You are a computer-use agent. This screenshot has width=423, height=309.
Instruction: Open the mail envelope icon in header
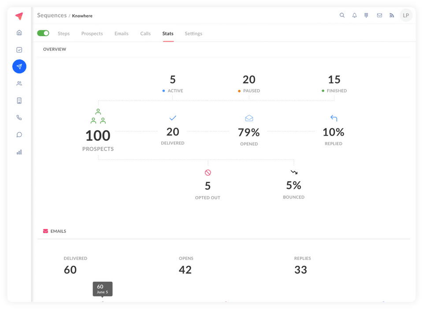pos(379,15)
